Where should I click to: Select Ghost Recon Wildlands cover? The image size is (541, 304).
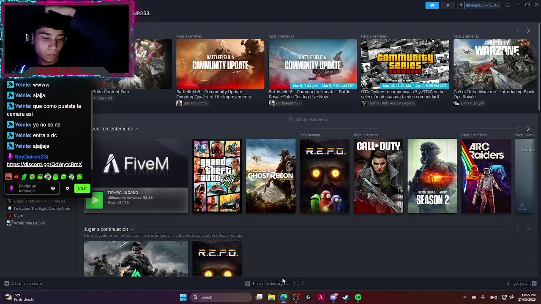click(x=271, y=176)
